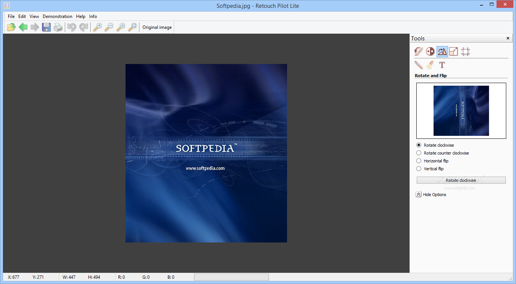Image resolution: width=516 pixels, height=284 pixels.
Task: Click the Rotate clockwise apply button
Action: (x=461, y=180)
